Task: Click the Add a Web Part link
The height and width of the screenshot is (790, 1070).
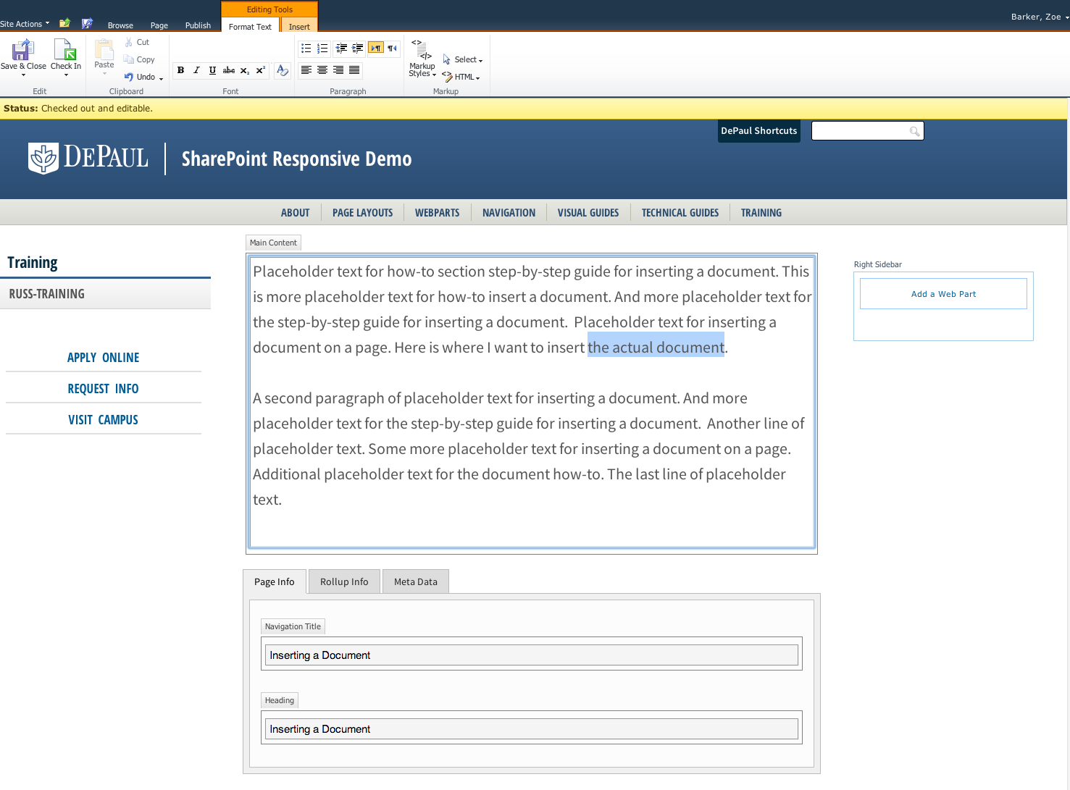Action: (x=943, y=293)
